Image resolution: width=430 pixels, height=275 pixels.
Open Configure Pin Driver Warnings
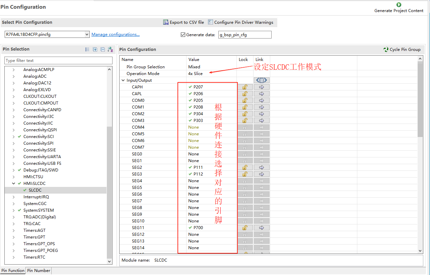[240, 22]
